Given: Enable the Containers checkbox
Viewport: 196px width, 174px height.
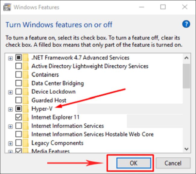Looking at the screenshot, I should (19, 75).
